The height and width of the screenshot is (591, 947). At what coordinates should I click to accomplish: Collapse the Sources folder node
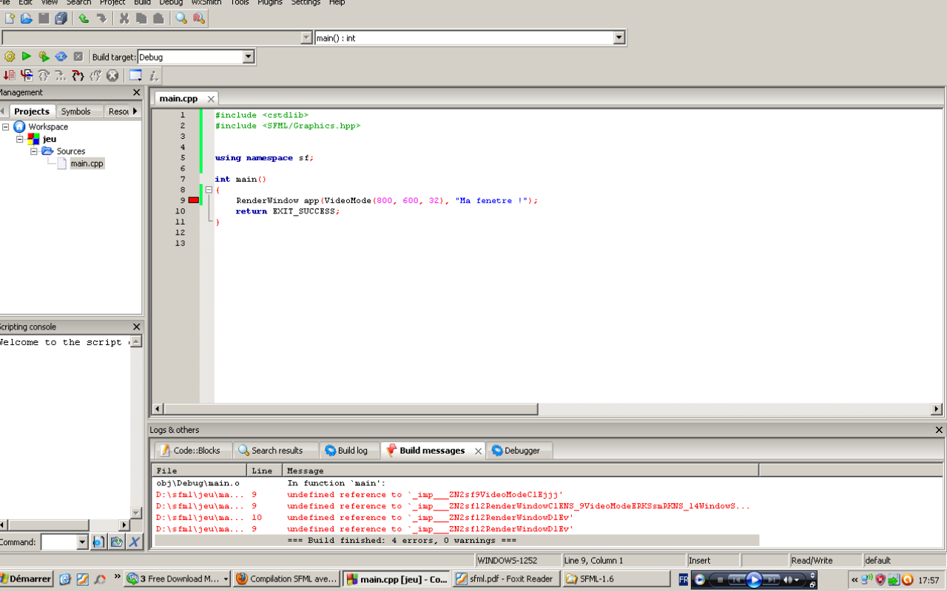pos(34,151)
